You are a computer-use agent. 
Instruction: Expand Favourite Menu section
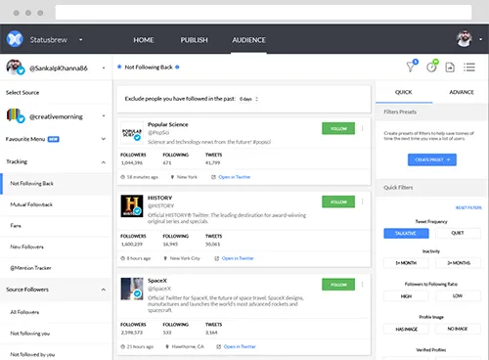pyautogui.click(x=104, y=139)
